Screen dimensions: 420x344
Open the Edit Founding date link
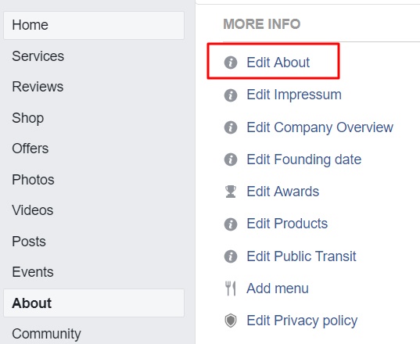coord(304,159)
